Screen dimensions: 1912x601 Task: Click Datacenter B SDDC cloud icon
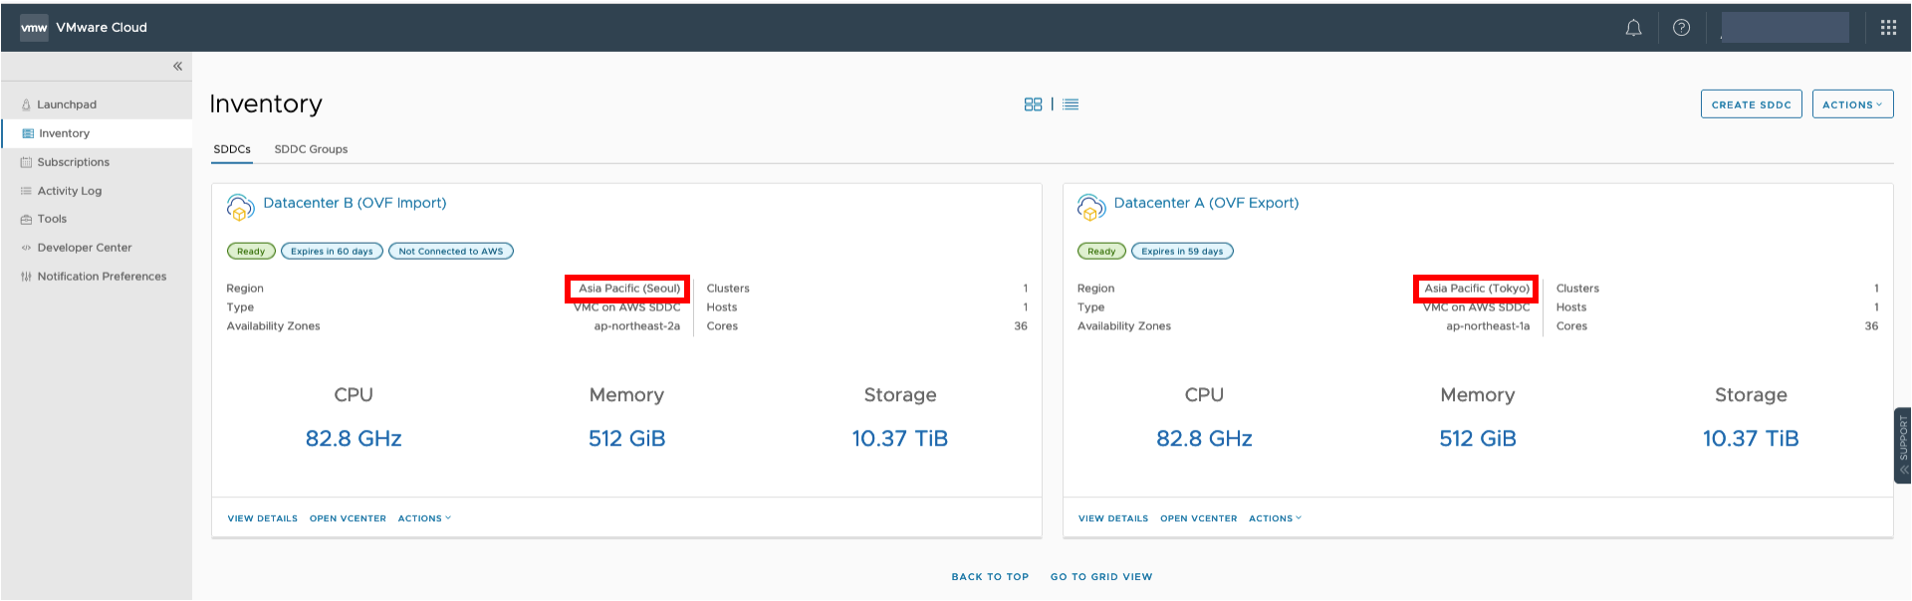(x=240, y=207)
